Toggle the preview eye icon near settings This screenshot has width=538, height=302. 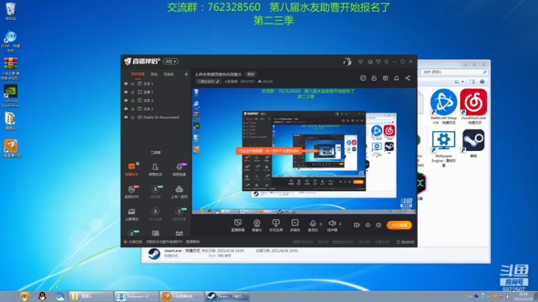tap(368, 225)
